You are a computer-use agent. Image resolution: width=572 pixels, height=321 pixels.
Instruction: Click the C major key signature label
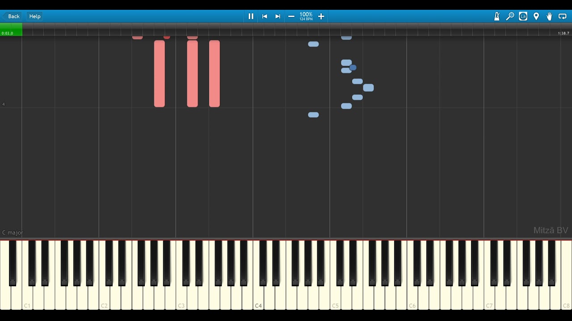[13, 233]
